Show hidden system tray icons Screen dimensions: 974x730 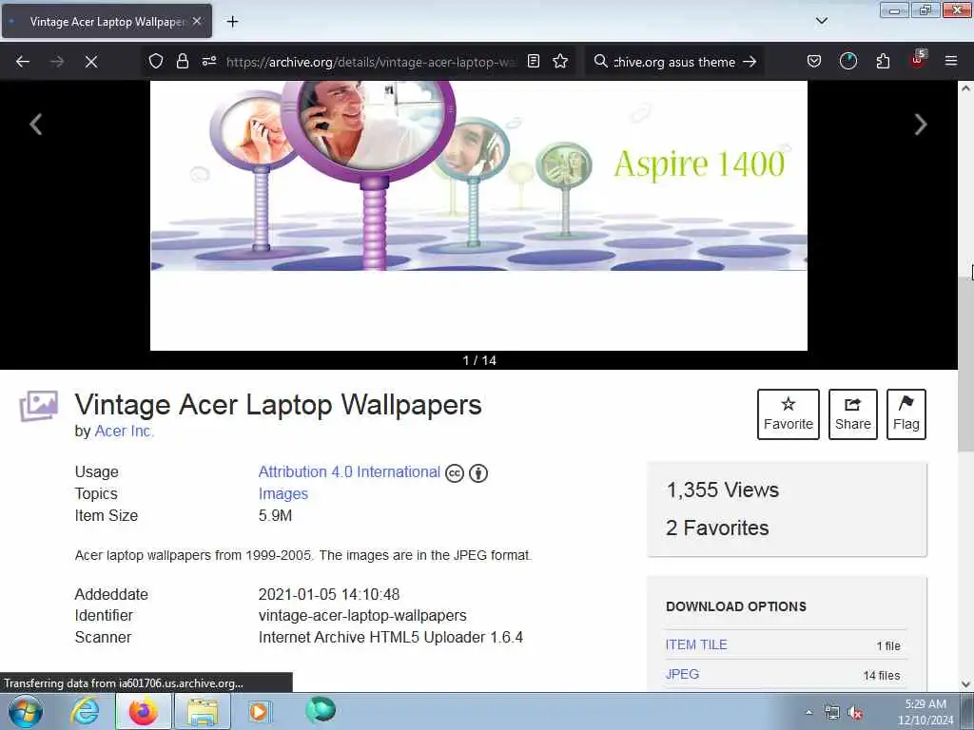pos(808,712)
